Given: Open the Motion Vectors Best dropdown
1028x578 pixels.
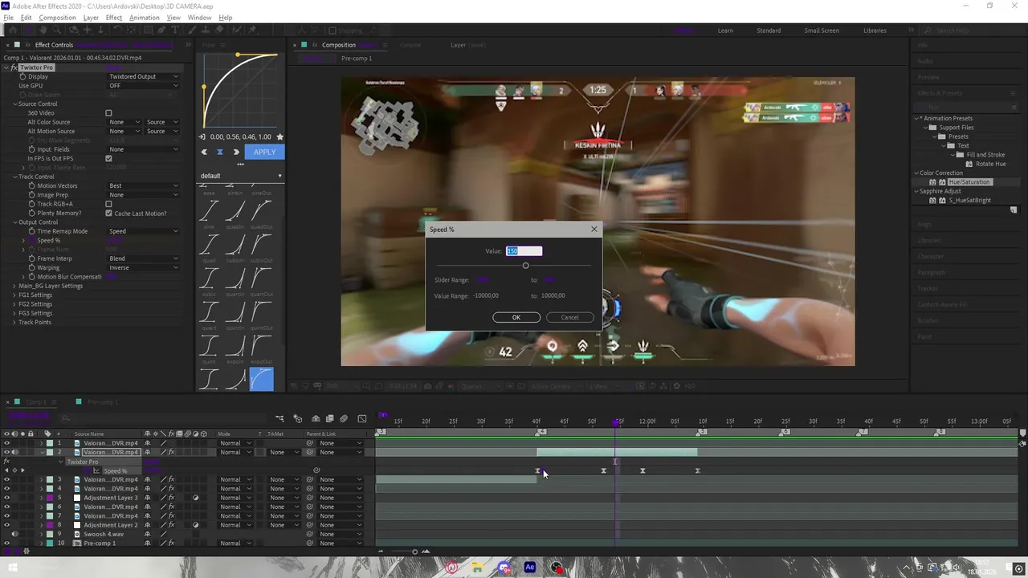Looking at the screenshot, I should pyautogui.click(x=143, y=186).
